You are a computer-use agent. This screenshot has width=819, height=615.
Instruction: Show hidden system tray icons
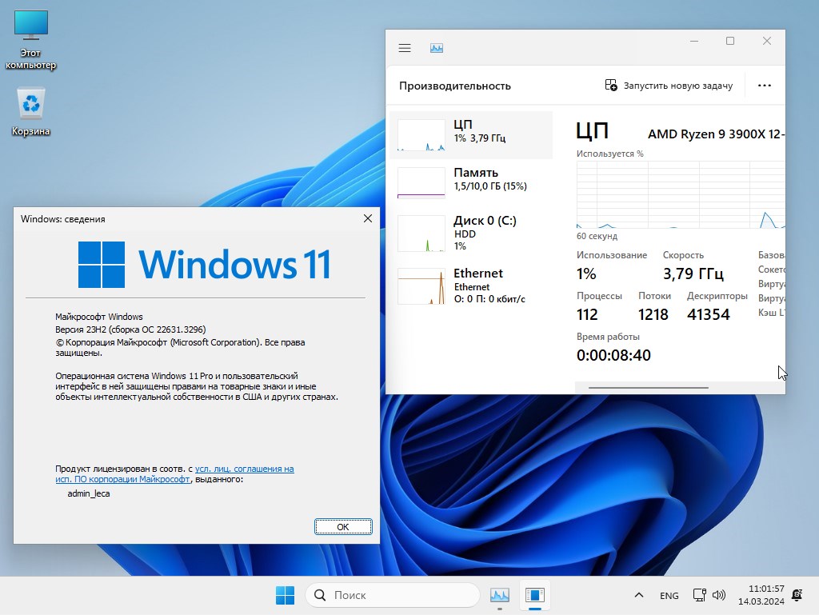[639, 595]
